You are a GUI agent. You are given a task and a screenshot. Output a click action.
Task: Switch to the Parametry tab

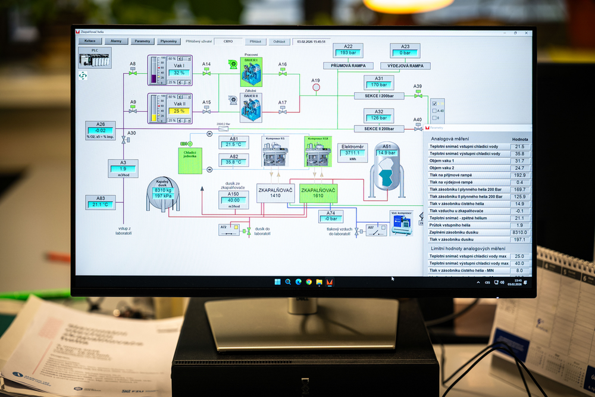point(142,42)
